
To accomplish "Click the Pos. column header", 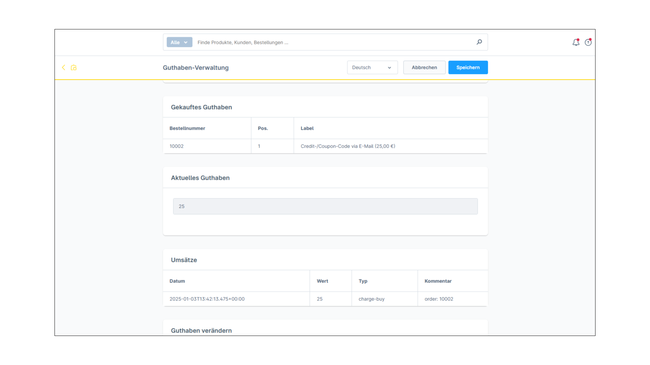I will [x=273, y=128].
